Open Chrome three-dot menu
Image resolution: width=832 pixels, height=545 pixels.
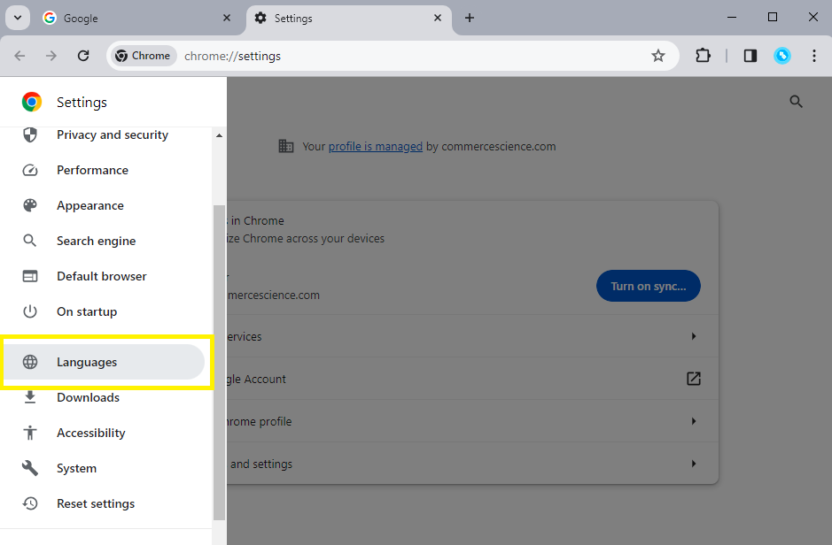click(813, 56)
